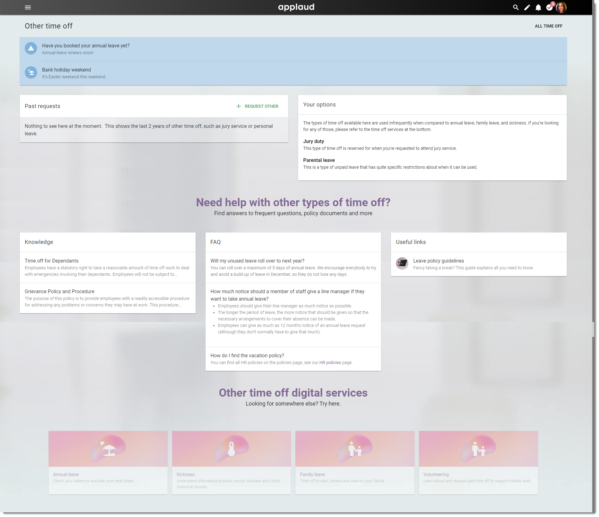The image size is (599, 517).
Task: Click the annual leave warning triangle icon
Action: pyautogui.click(x=31, y=48)
